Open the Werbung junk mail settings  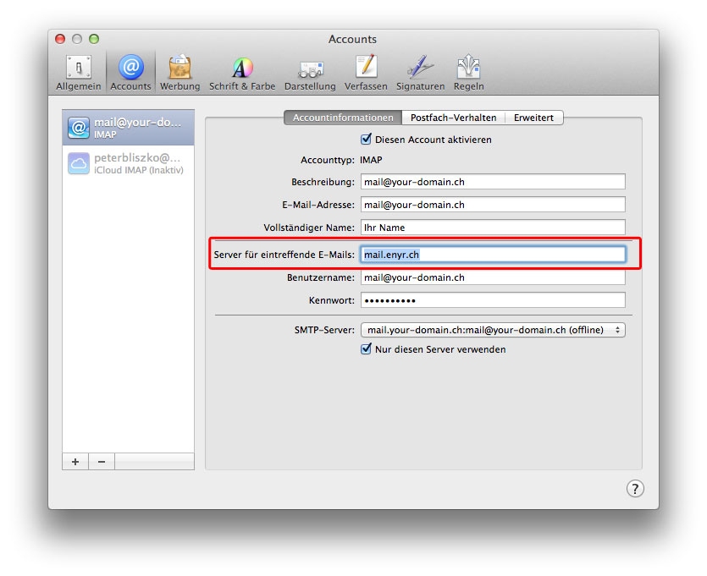coord(180,73)
